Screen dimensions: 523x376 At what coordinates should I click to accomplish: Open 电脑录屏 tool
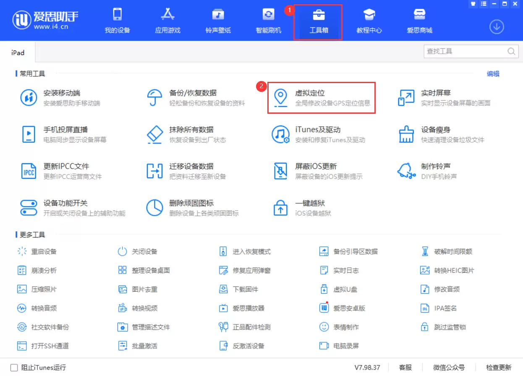click(x=339, y=346)
